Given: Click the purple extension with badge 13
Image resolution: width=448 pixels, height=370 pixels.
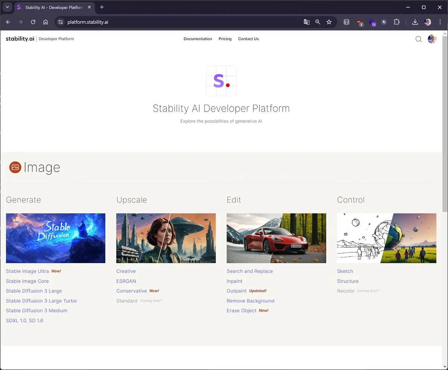Looking at the screenshot, I should click(x=372, y=23).
